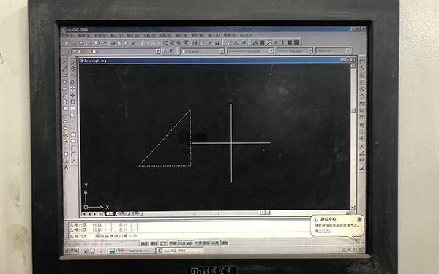Viewport: 439px width, 274px height.
Task: Click the Windows Start button
Action: (x=72, y=251)
